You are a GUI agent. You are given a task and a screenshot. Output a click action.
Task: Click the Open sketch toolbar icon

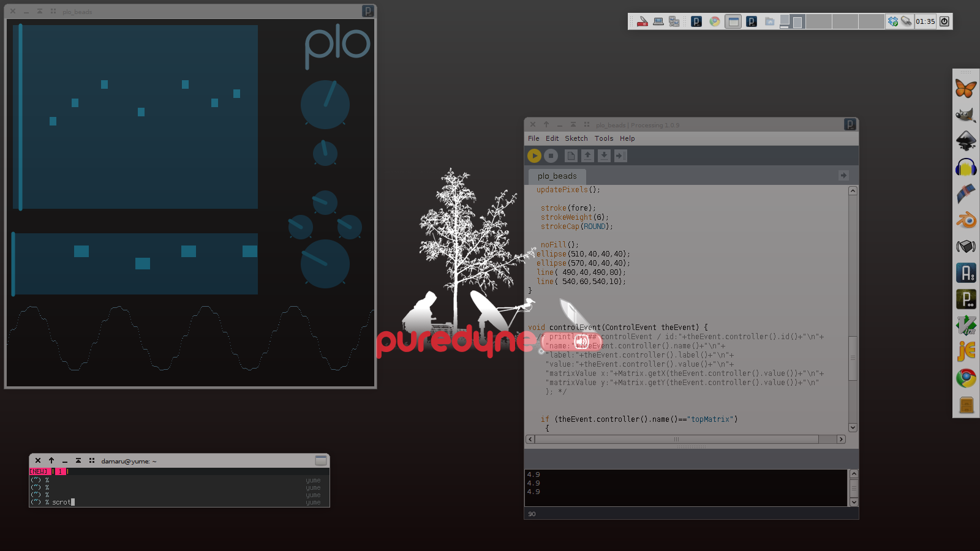pos(587,156)
